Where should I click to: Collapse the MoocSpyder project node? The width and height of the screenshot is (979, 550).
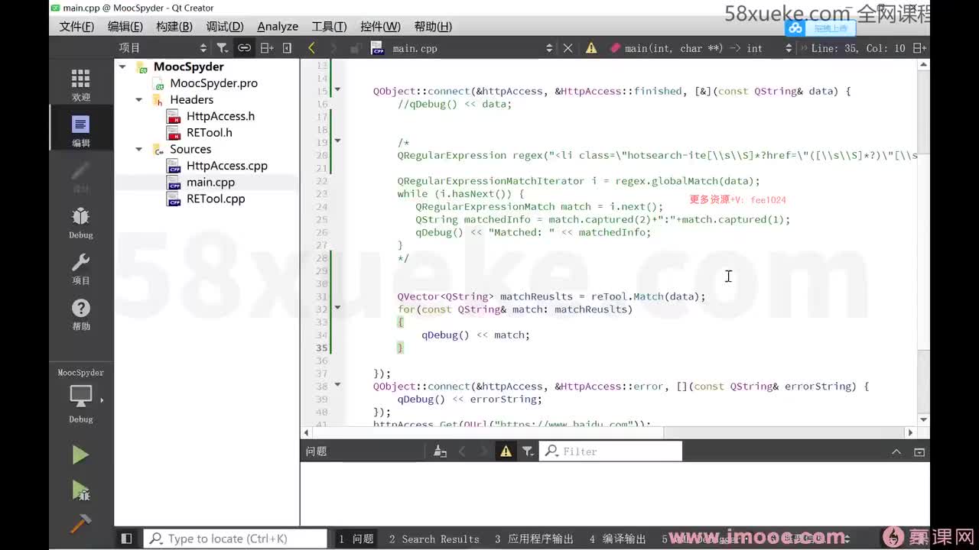[x=122, y=66]
